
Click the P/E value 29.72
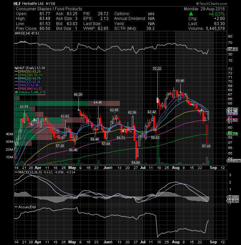tap(103, 14)
